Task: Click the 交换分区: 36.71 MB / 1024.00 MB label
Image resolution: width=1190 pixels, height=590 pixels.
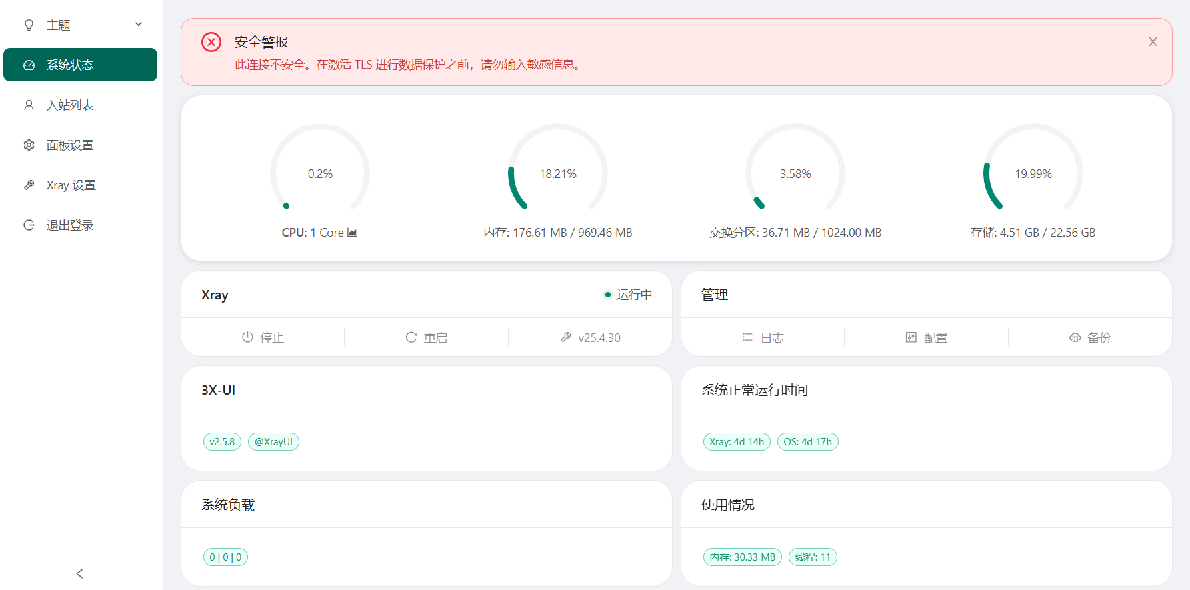Action: tap(795, 233)
